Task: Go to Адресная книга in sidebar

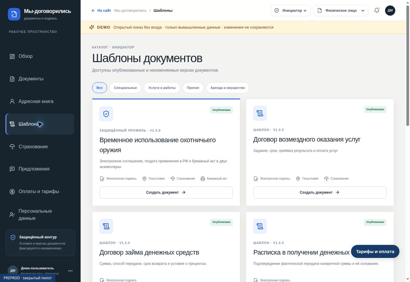Action: pyautogui.click(x=40, y=101)
